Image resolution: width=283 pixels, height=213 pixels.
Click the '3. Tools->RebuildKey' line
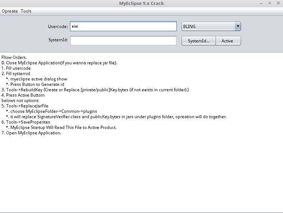[95, 90]
